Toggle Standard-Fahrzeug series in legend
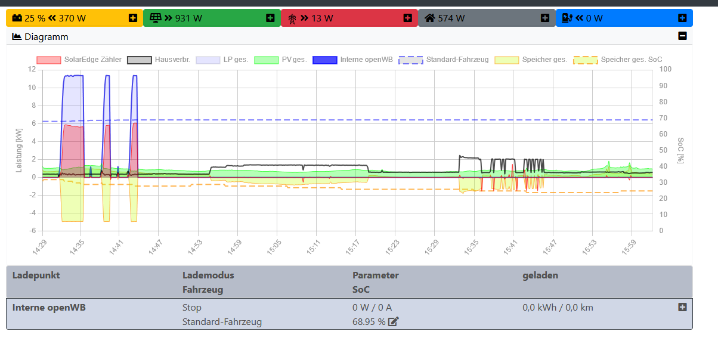Screen dimensions: 718x344 point(444,60)
